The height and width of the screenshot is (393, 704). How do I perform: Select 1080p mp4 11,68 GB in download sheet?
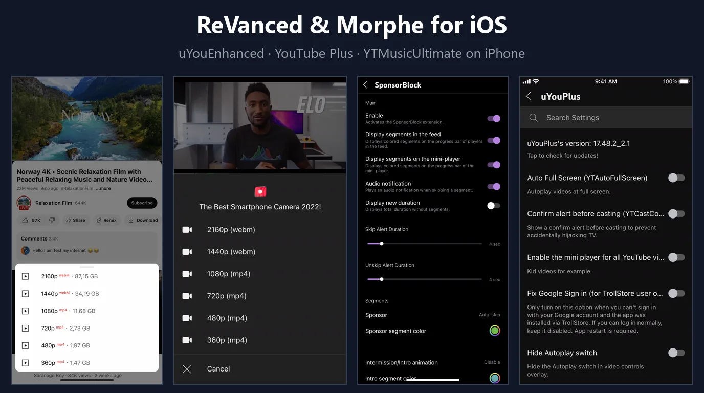[87, 311]
